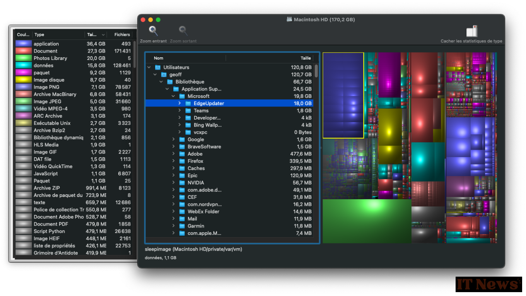Select the Archive ZIP statistics row
Viewport: 526px width, 296px height.
pyautogui.click(x=73, y=188)
